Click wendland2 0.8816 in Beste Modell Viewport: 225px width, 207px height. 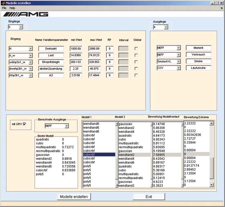tap(54, 159)
